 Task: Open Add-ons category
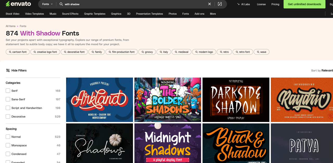199,14
